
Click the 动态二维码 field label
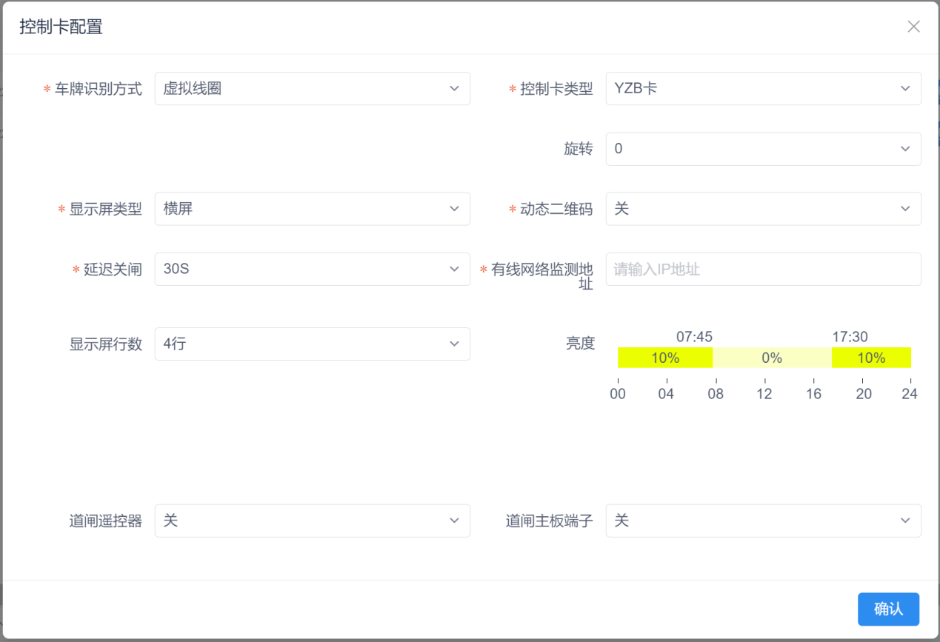pos(557,209)
